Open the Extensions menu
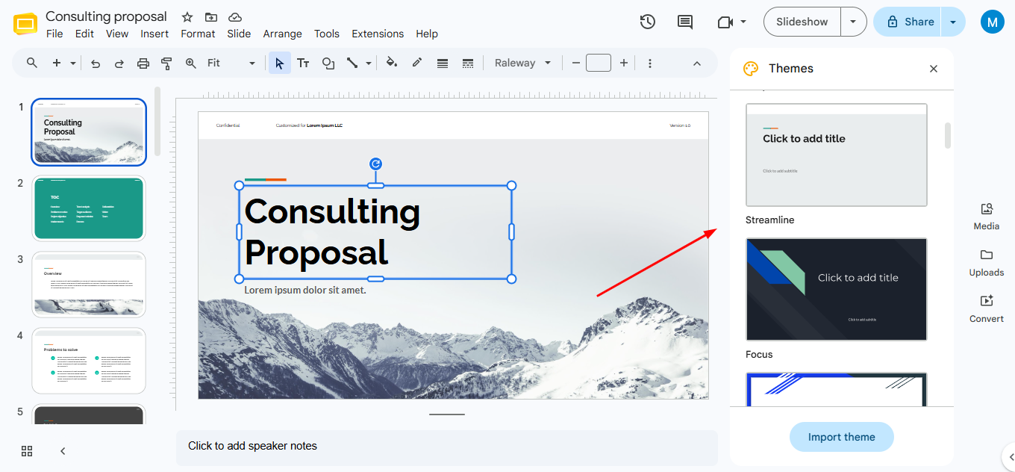The image size is (1015, 472). pos(378,34)
